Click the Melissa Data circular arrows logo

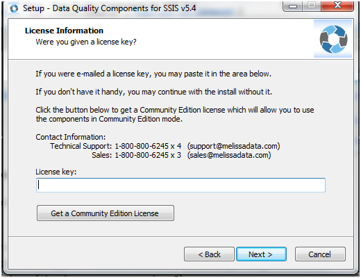(x=333, y=39)
